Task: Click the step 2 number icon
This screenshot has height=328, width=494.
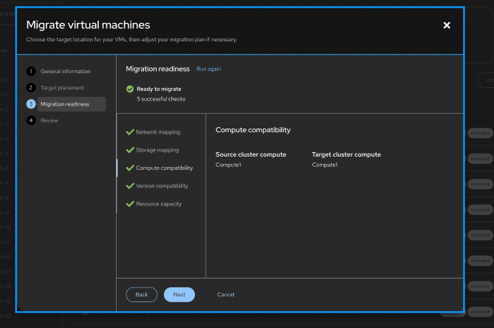Action: click(x=31, y=88)
